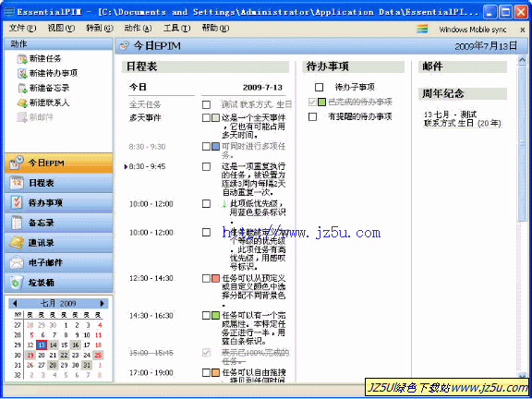Open the 动作(A) menu
532x399 pixels.
(x=138, y=28)
